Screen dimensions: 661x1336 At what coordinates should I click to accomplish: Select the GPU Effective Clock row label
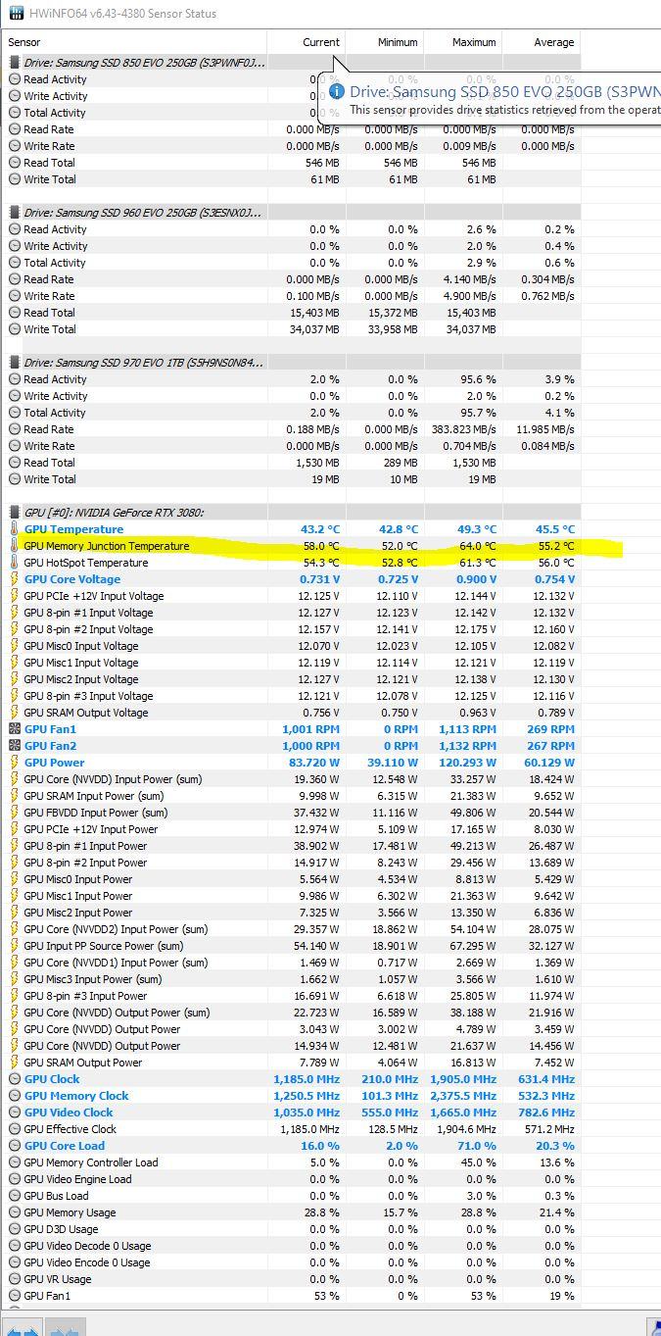click(70, 1129)
